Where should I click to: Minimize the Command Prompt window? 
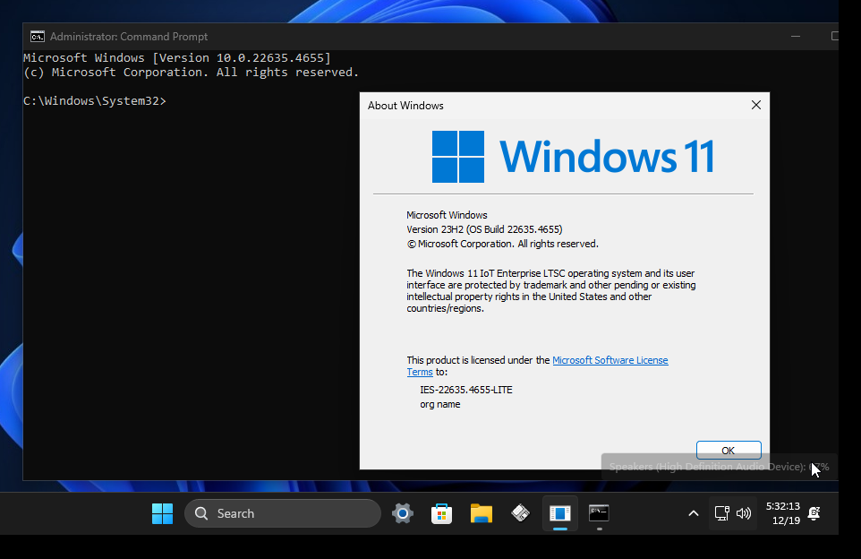pyautogui.click(x=796, y=36)
